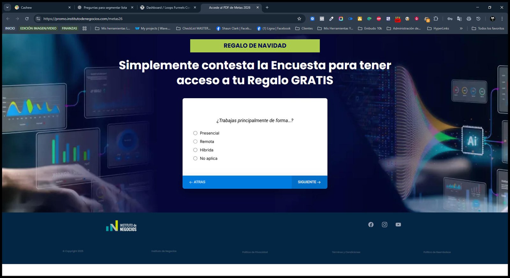Expand the tab search dropdown arrow
The height and width of the screenshot is (278, 510).
click(7, 7)
